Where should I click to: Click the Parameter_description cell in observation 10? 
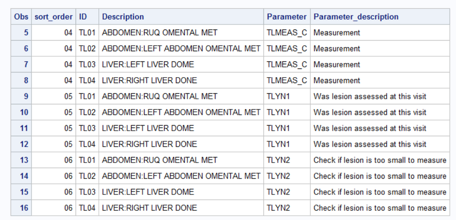pos(370,113)
